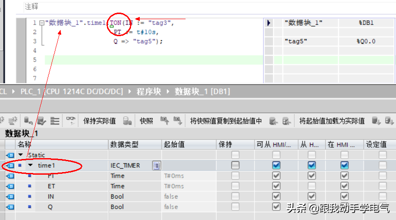Click empty code line 5 in editor

[x=153, y=60]
